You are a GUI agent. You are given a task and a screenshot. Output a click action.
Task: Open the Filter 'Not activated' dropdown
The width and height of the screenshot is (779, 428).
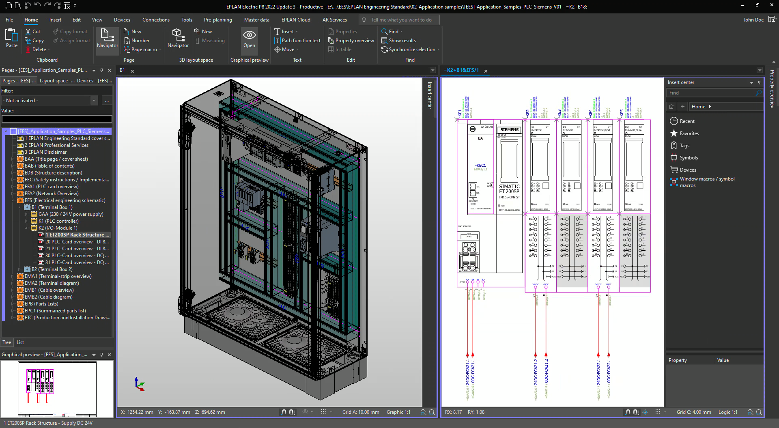point(94,101)
